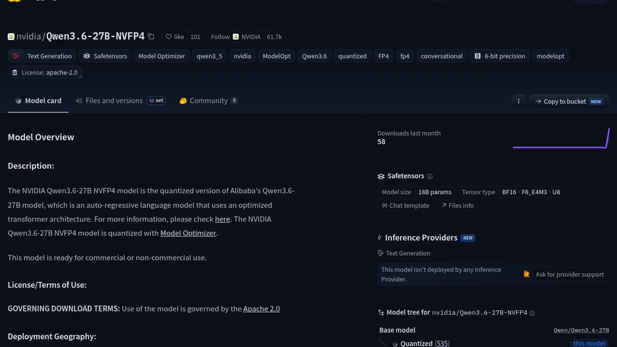The height and width of the screenshot is (347, 617).
Task: Click the tensor type BF16 F8_E4M3 U8 value
Action: [x=531, y=192]
